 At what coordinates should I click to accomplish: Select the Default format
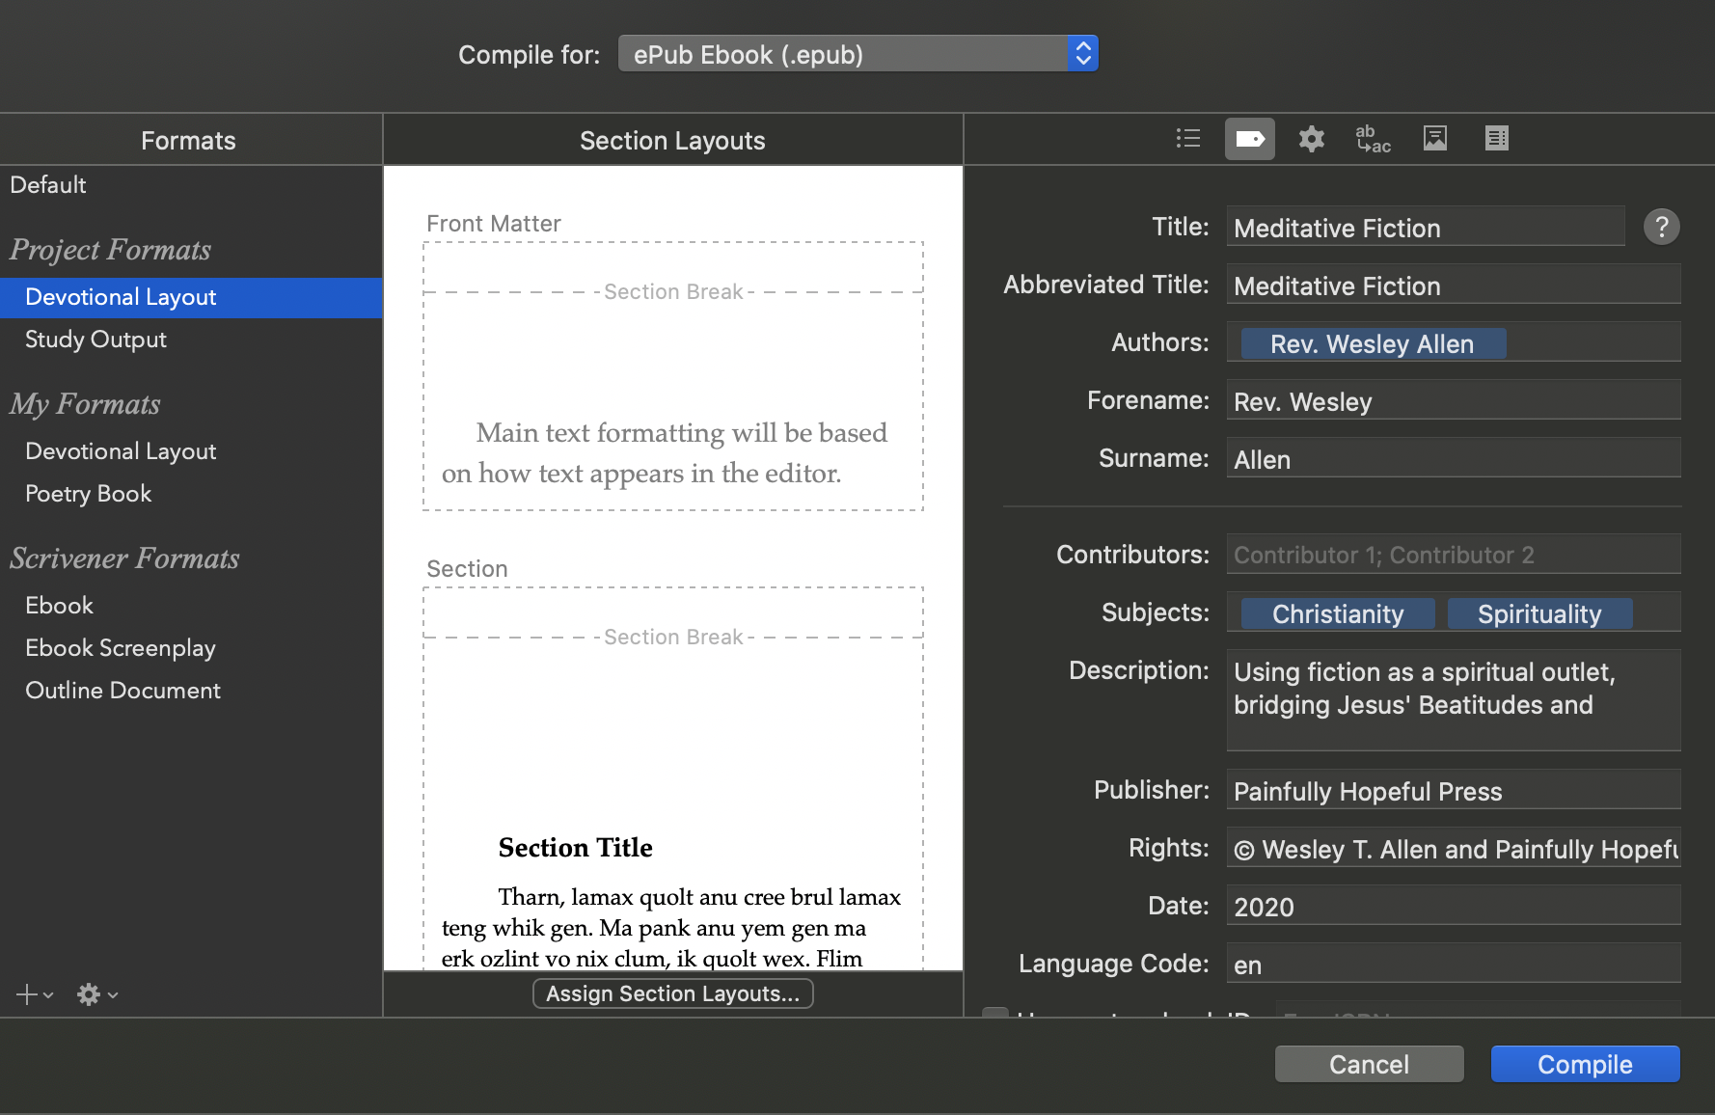pos(48,185)
